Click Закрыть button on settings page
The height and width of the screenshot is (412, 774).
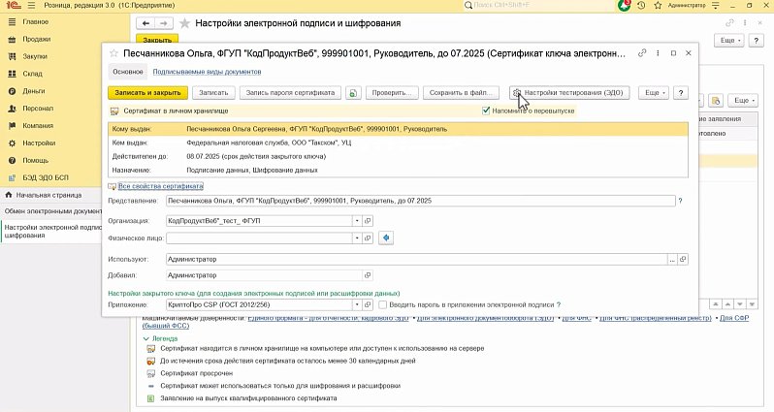[x=157, y=40]
